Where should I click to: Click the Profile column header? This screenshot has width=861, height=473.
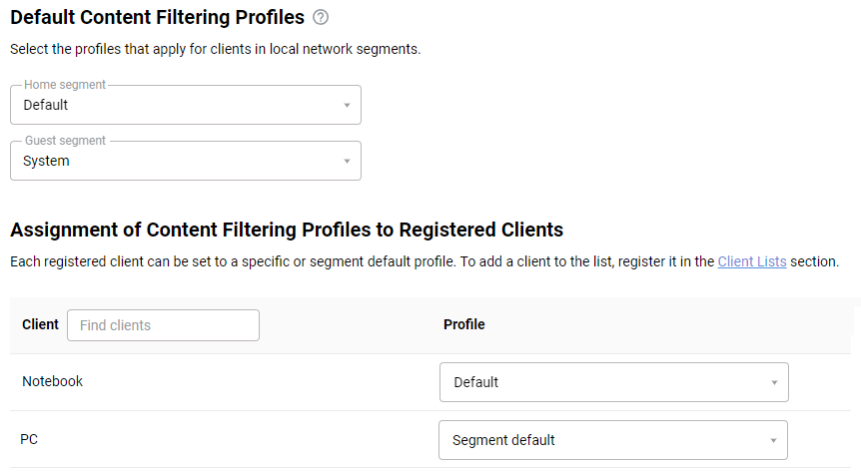[x=464, y=325]
